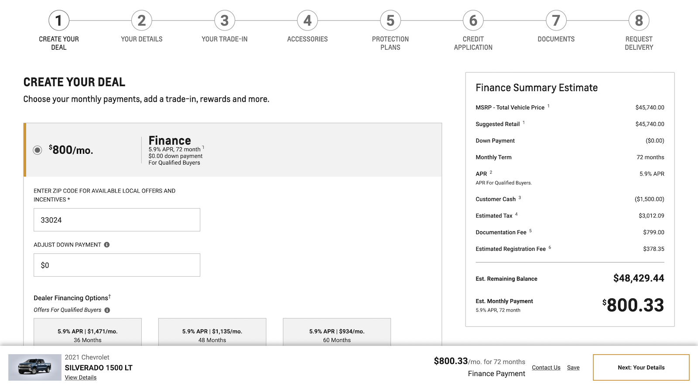Choose 5.9% APR $1,135/mo. 48 Months option

(x=212, y=332)
